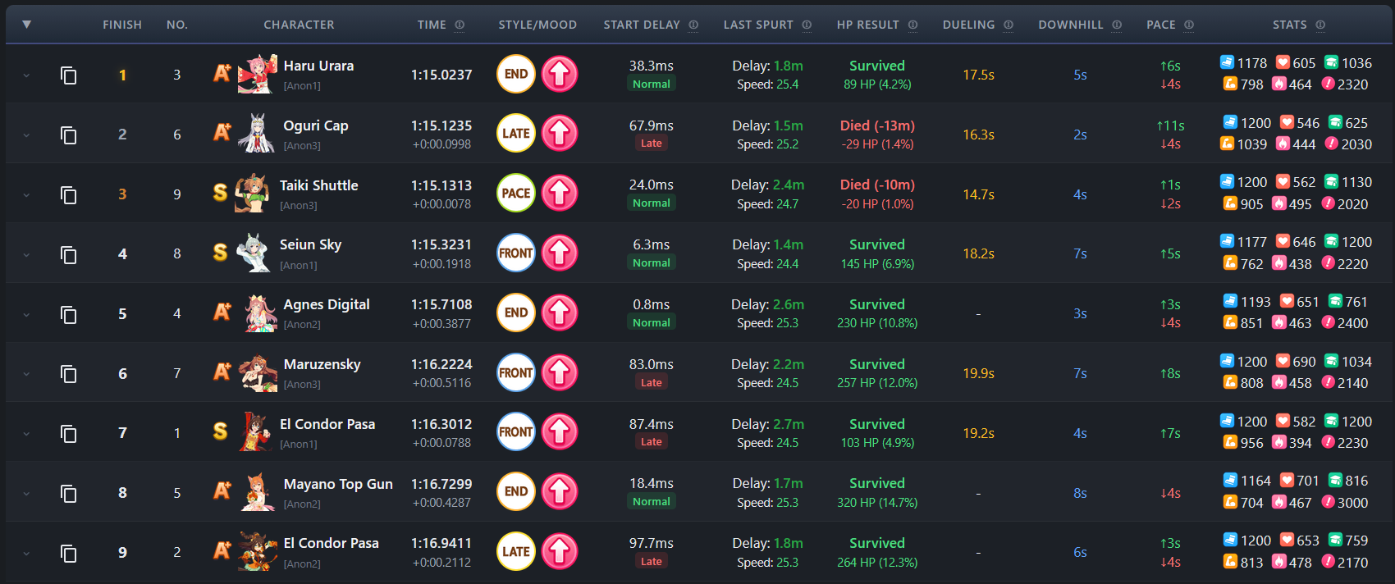Click Oguri Cap's Died (-13m) HP result
Image resolution: width=1395 pixels, height=584 pixels.
click(877, 125)
